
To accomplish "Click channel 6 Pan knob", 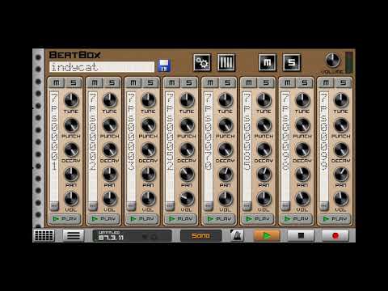I will 264,175.
